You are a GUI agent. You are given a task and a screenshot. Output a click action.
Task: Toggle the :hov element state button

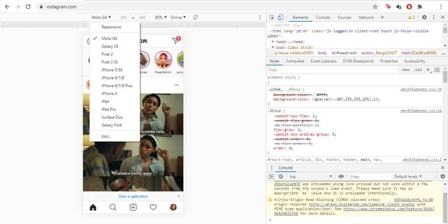pyautogui.click(x=405, y=70)
